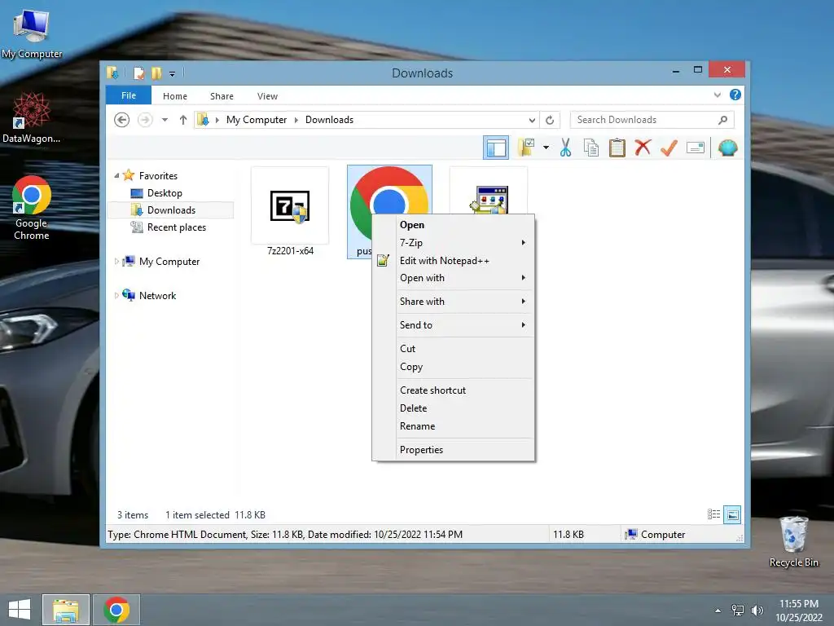Click the Search Downloads field

[x=652, y=120]
